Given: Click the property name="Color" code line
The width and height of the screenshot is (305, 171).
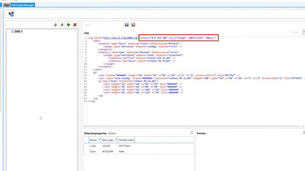Looking at the screenshot, I should [139, 44].
